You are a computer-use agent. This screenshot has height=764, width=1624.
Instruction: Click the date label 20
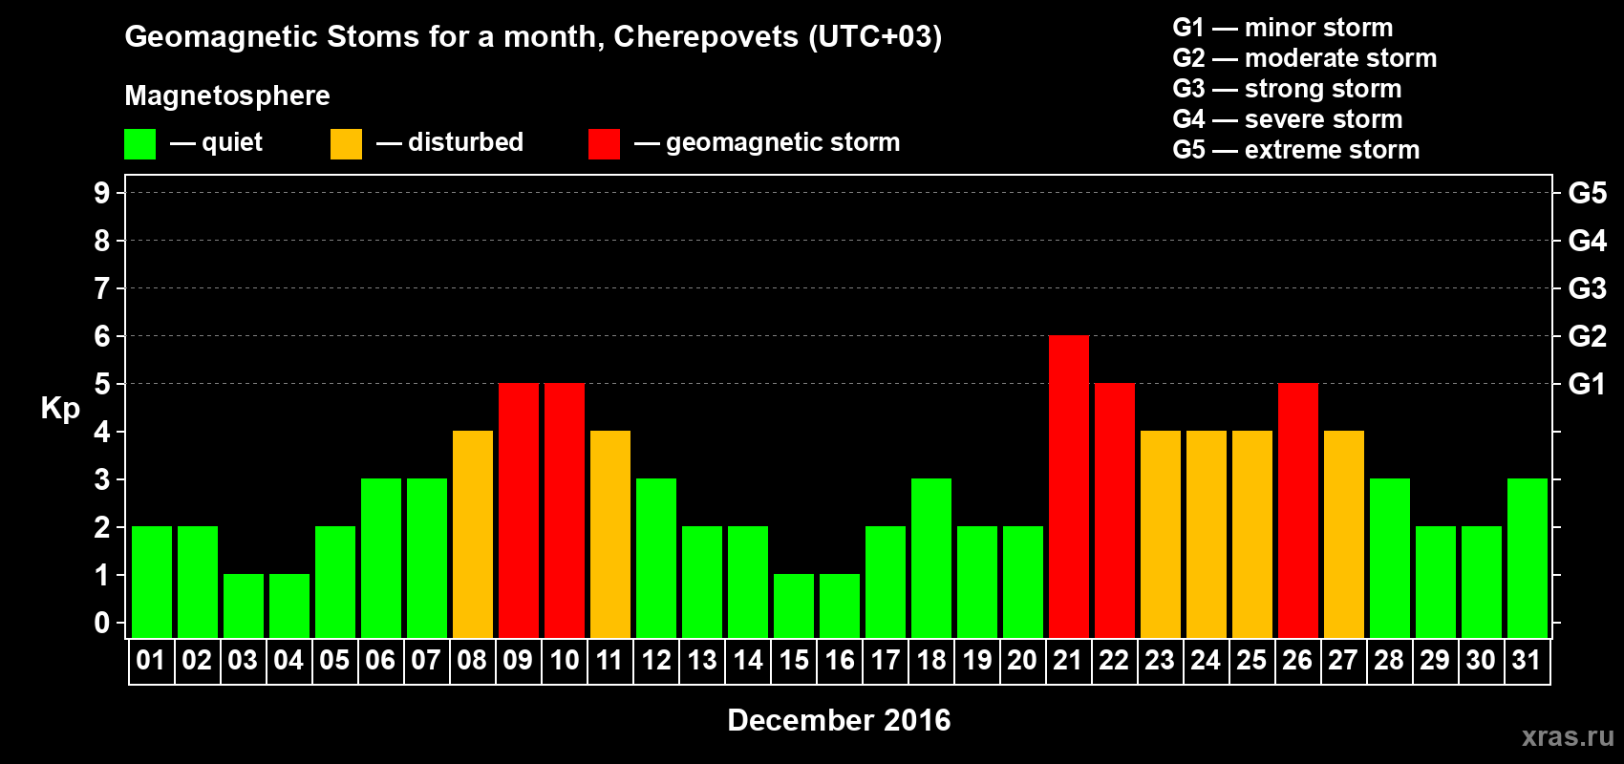tap(1022, 661)
